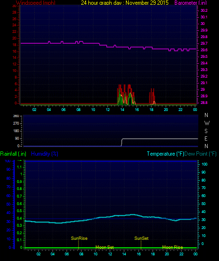The height and width of the screenshot is (261, 219).
Task: Click the Humidity (%) legend label
Action: pos(45,154)
